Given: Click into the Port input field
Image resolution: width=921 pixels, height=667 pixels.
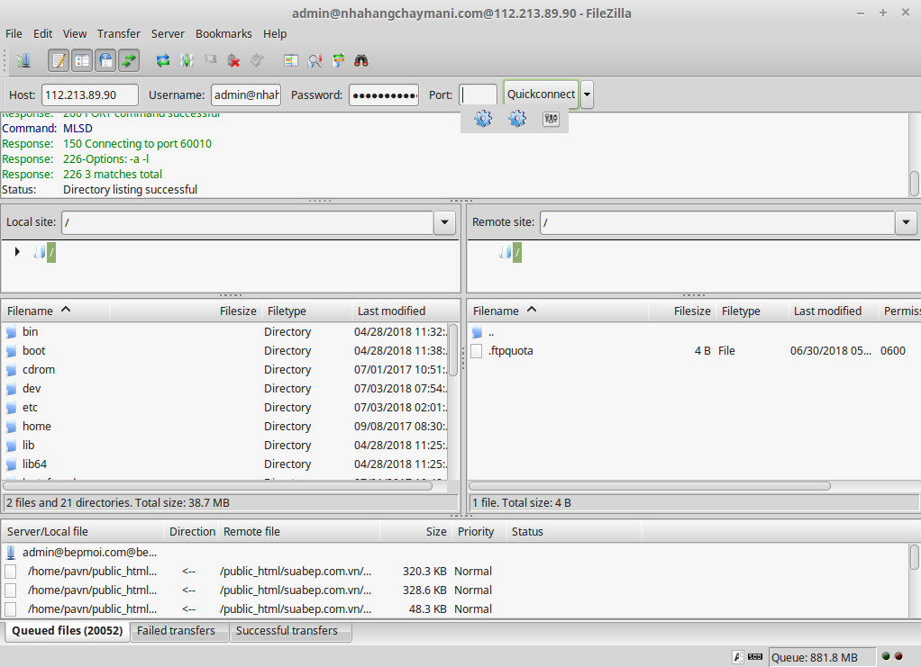Looking at the screenshot, I should [479, 95].
